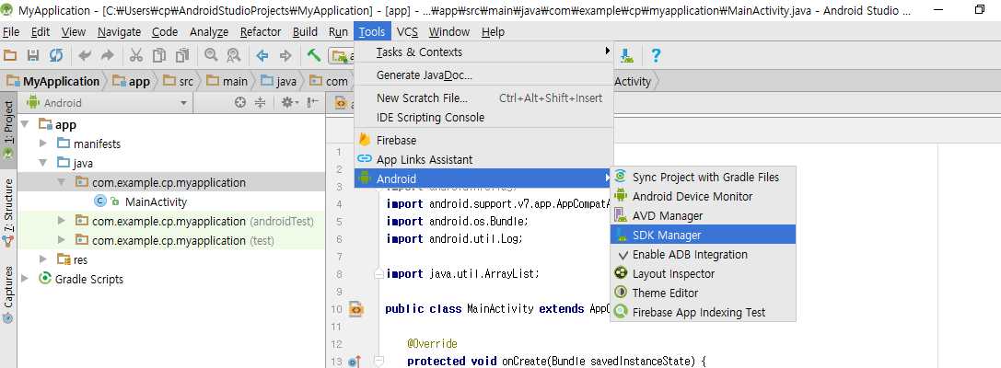The width and height of the screenshot is (1001, 368).
Task: Select the Firebase entry in the Tools menu
Action: (x=483, y=141)
